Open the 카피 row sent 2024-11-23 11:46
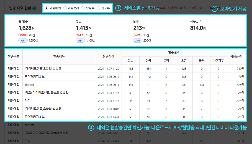The image size is (252, 144). [x=27, y=101]
